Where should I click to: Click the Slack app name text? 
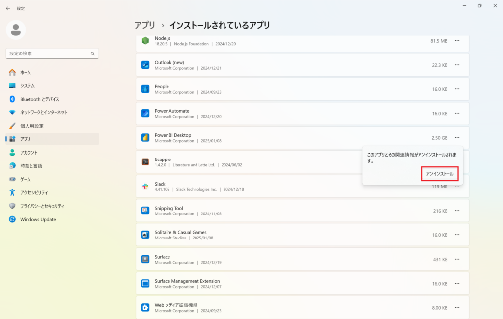(160, 184)
